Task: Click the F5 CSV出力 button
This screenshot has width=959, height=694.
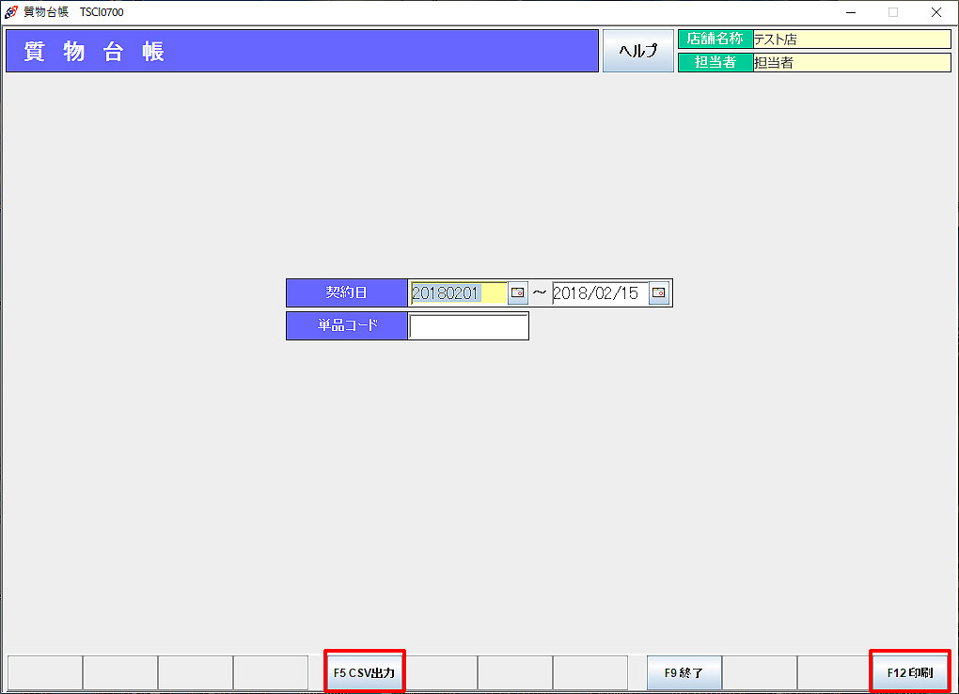Action: 365,672
